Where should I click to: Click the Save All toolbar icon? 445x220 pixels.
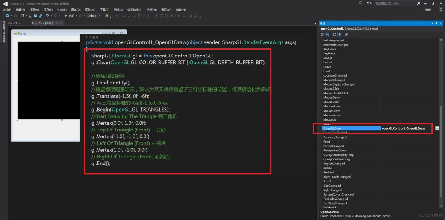click(x=40, y=16)
